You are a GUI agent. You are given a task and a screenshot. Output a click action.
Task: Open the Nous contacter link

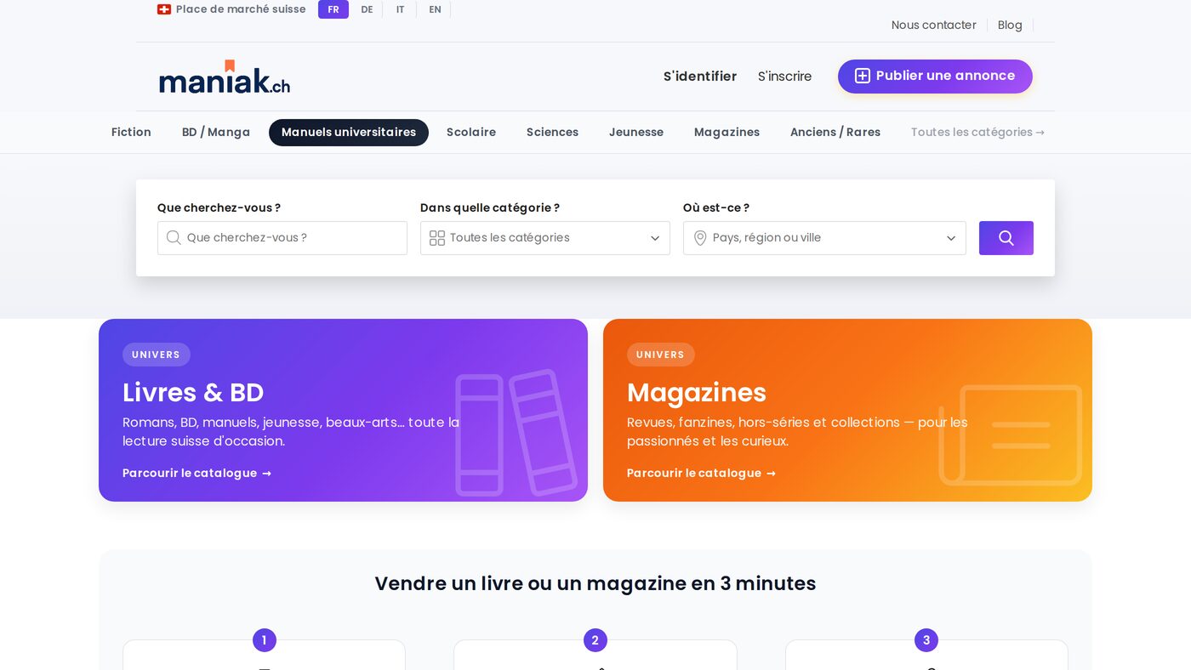[x=933, y=26]
